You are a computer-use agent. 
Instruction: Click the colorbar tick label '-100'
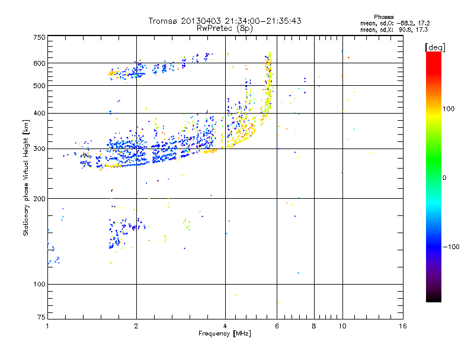451,247
